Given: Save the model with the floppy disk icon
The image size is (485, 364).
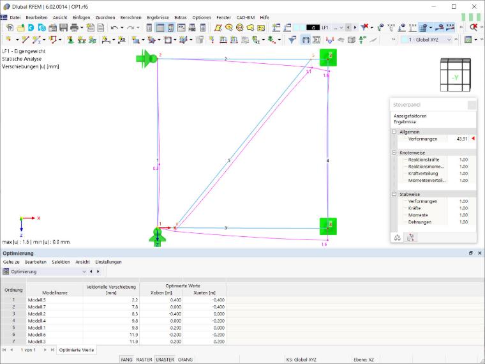Looking at the screenshot, I should (x=63, y=28).
